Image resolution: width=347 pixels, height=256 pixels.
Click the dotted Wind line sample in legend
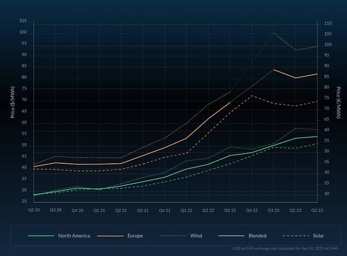(169, 235)
